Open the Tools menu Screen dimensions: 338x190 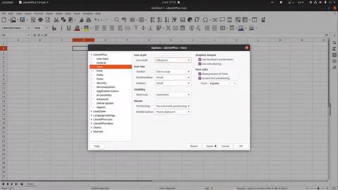click(x=77, y=13)
